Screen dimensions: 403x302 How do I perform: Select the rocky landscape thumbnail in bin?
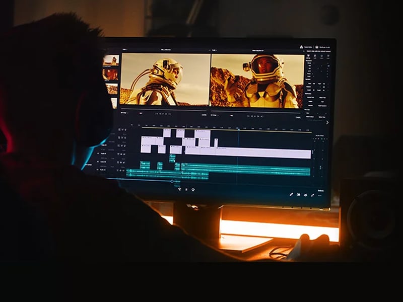tap(112, 89)
